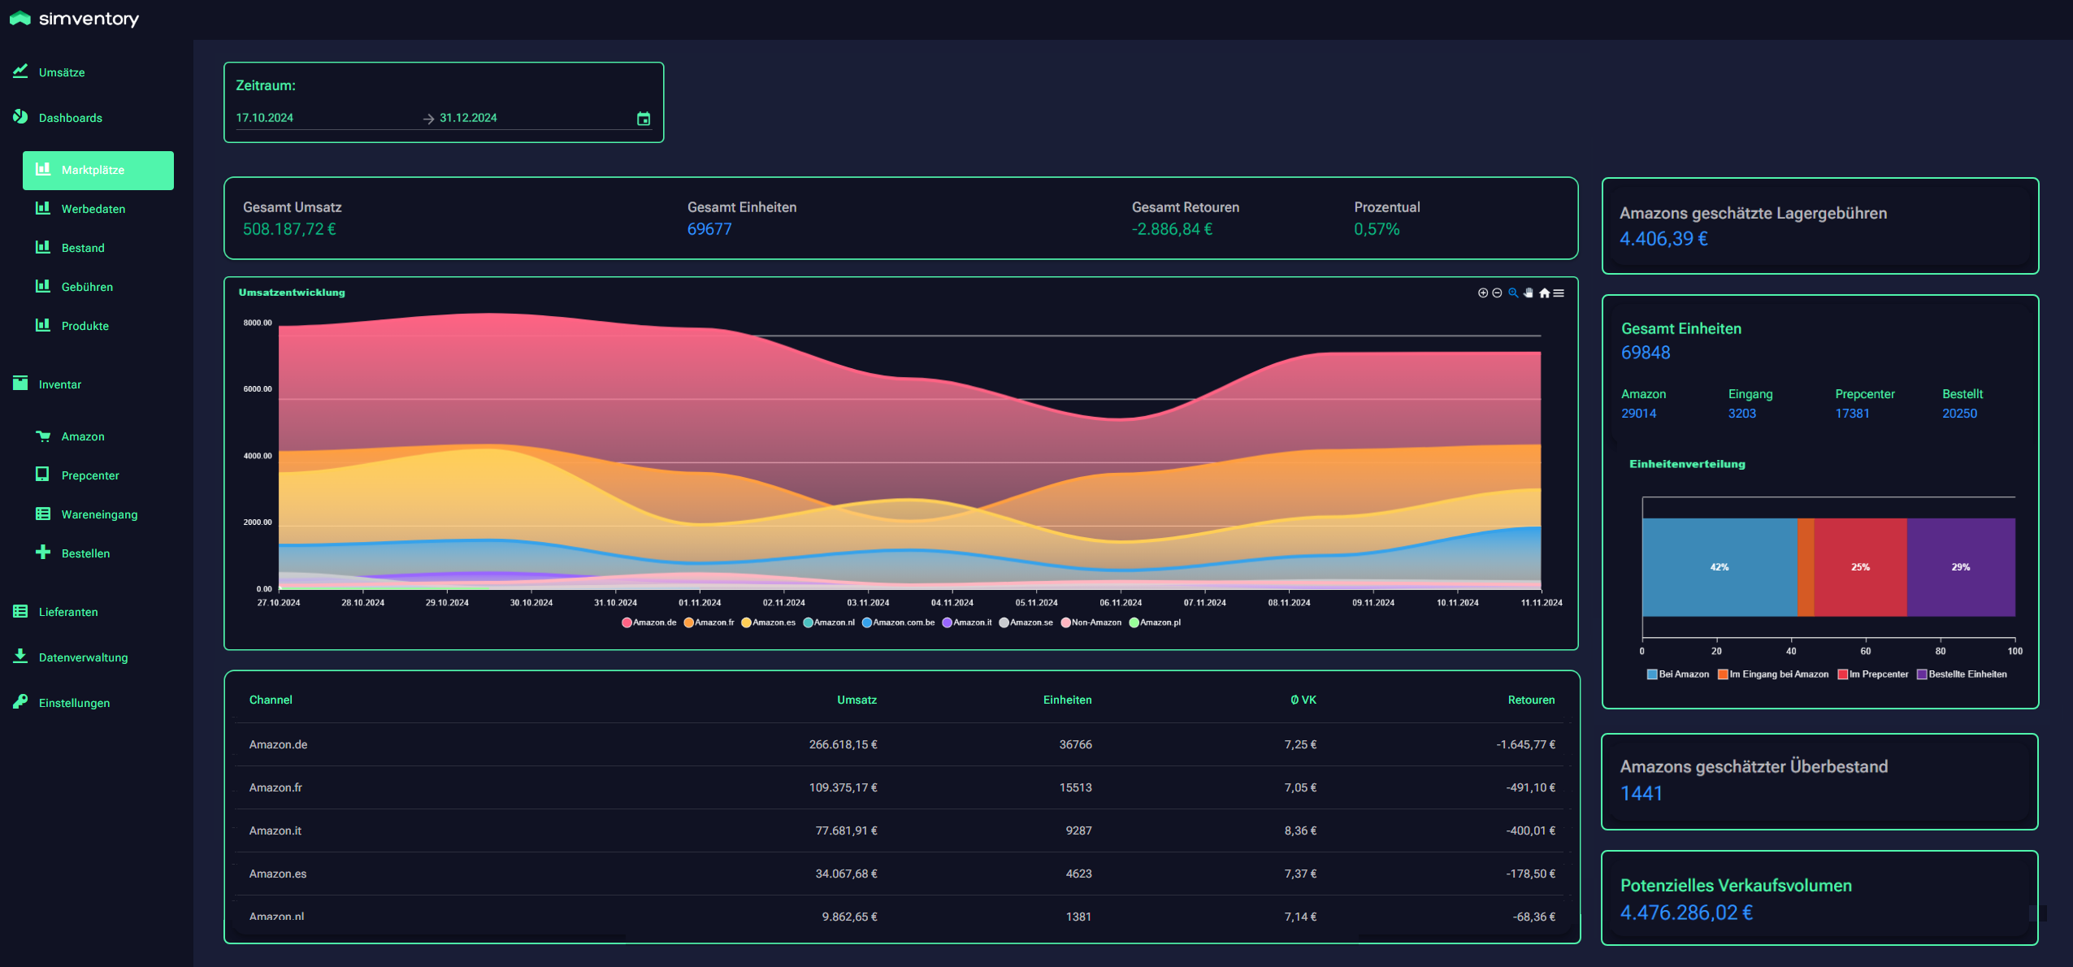Sort table by Umsatz column header

857,700
